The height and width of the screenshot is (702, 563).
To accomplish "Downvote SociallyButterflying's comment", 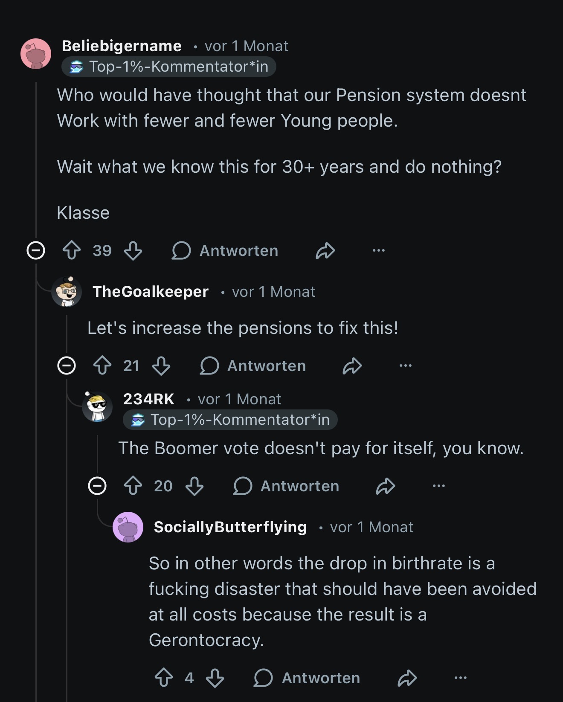I will [x=215, y=678].
